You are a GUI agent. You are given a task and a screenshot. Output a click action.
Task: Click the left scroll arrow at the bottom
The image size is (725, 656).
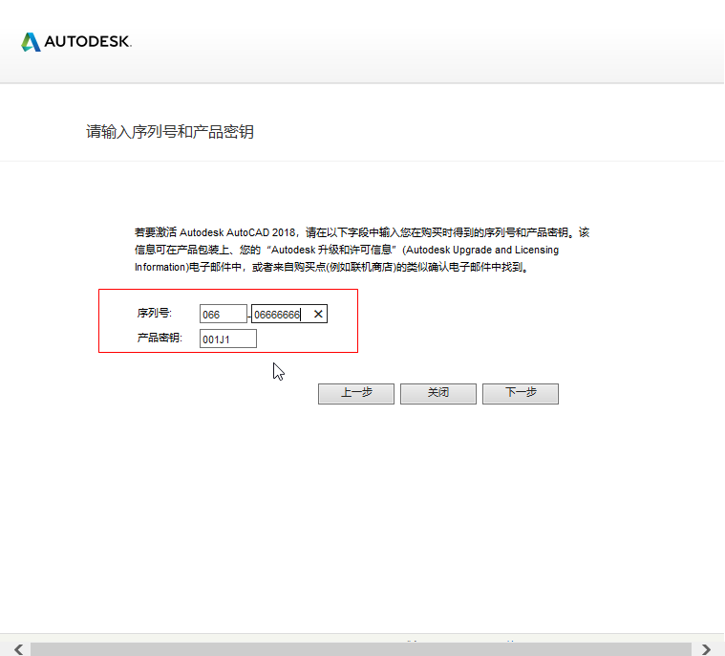(18, 649)
